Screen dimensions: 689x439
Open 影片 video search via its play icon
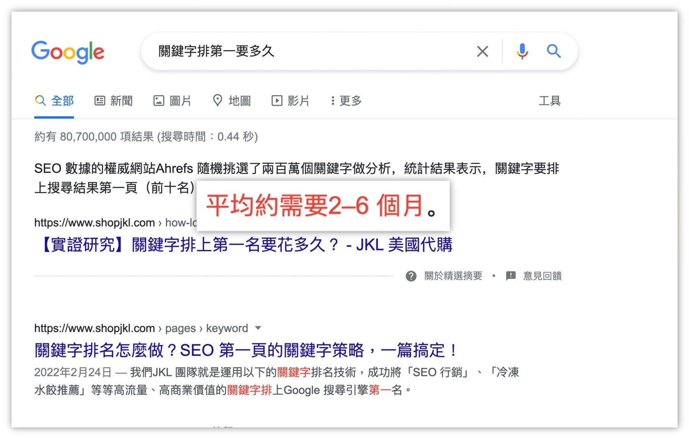click(x=277, y=101)
